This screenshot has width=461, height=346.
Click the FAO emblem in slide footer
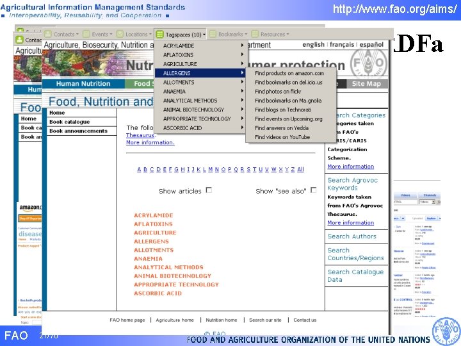click(446, 331)
